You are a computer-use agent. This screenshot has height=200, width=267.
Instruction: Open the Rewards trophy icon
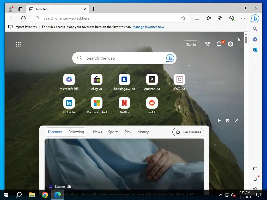pos(207,44)
